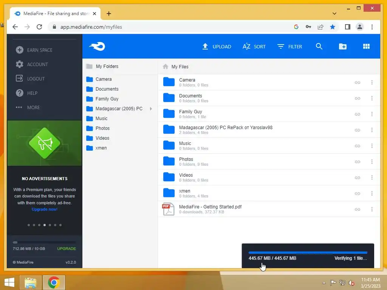Select Music in My Folders tree
This screenshot has width=387, height=290.
(97, 119)
